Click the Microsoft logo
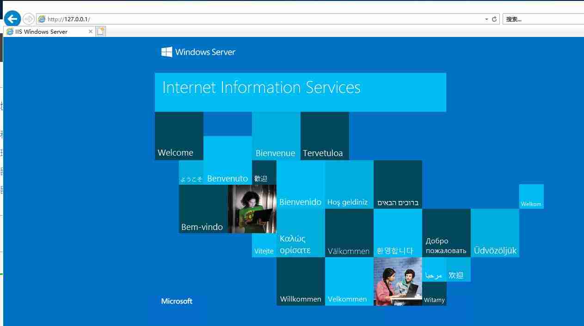Screen dimensions: 584x326 pos(176,301)
